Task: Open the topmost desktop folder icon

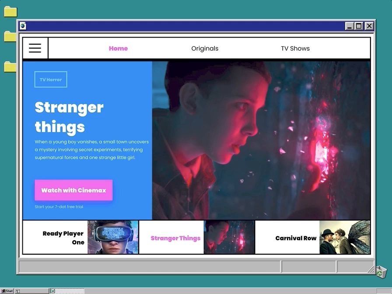Action: click(10, 12)
